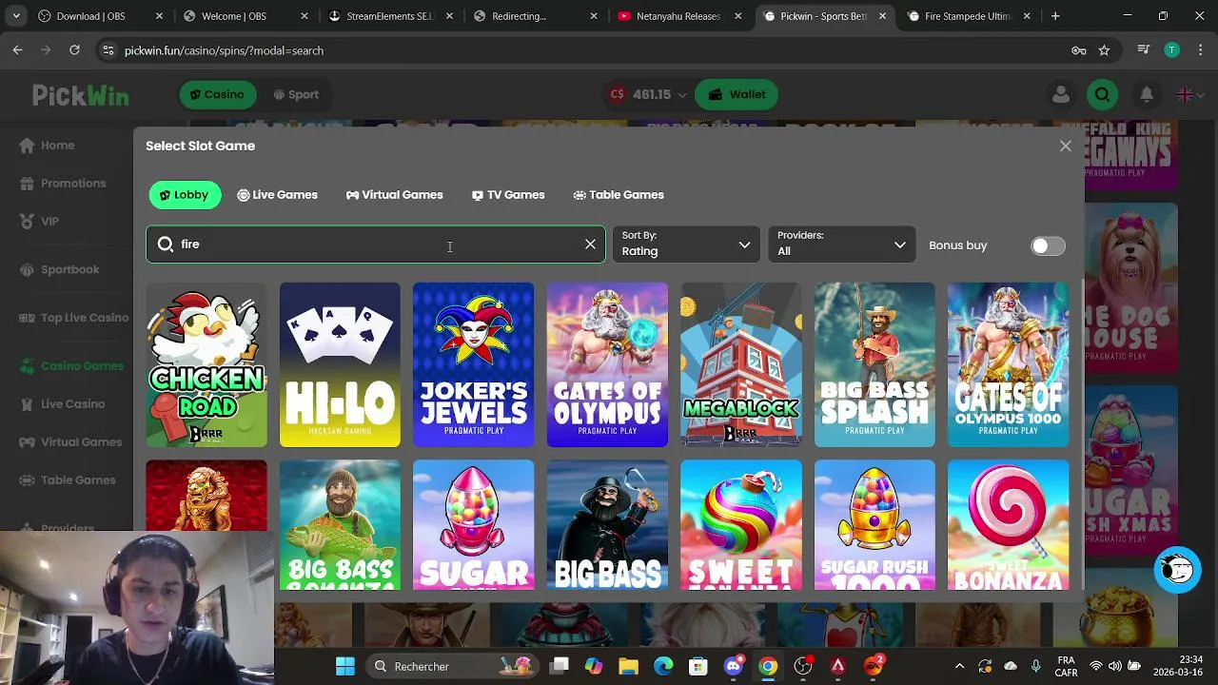Open the Chicken Road game
1218x685 pixels.
206,364
